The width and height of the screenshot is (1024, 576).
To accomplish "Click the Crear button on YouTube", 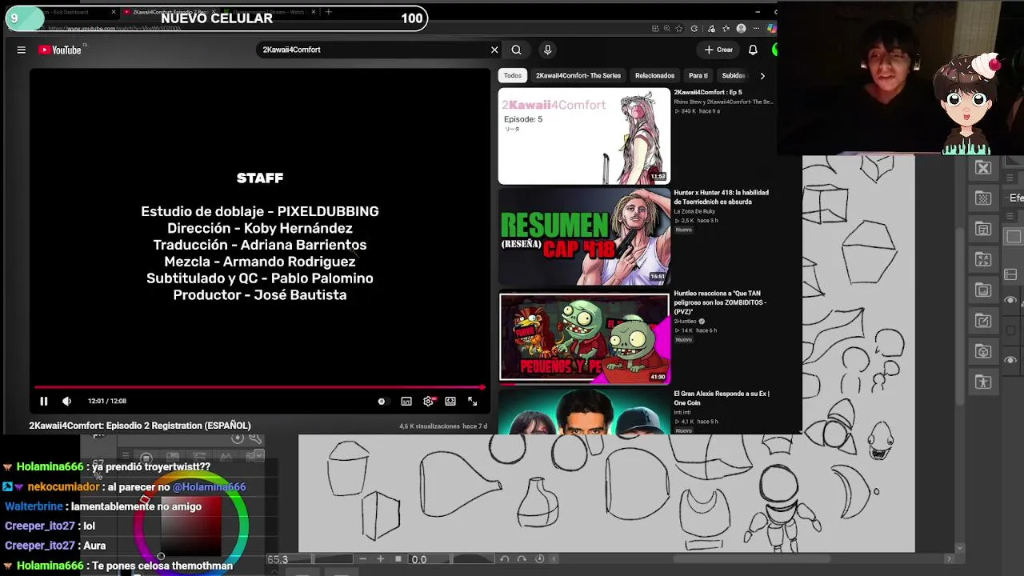I will [718, 50].
